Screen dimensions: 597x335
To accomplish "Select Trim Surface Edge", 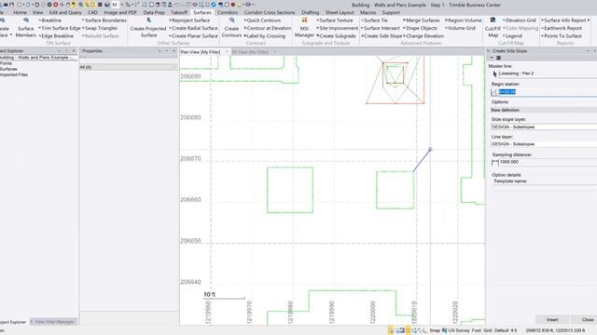I will click(x=60, y=28).
